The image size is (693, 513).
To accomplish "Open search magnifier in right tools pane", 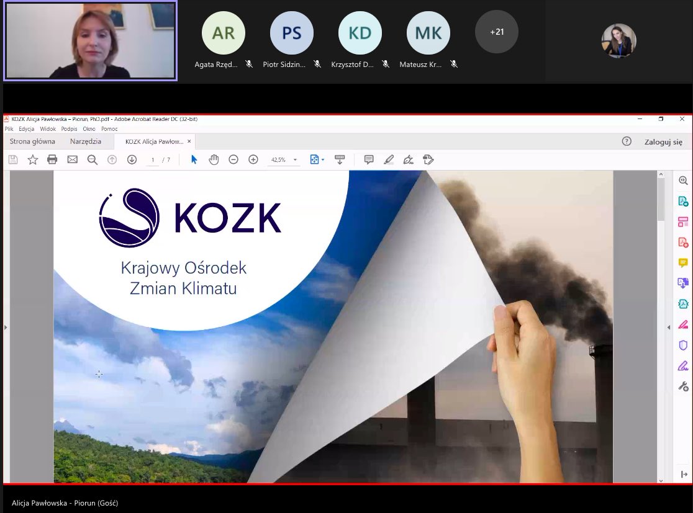I will pos(683,181).
